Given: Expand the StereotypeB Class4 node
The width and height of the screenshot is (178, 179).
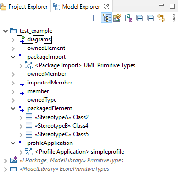Looking at the screenshot, I should [x=21, y=126].
